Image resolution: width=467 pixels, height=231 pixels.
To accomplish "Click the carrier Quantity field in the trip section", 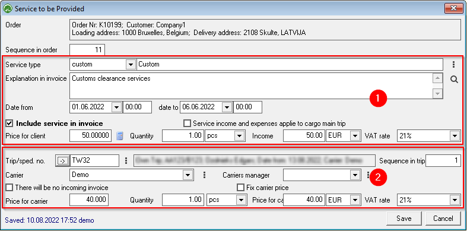I will pyautogui.click(x=183, y=200).
